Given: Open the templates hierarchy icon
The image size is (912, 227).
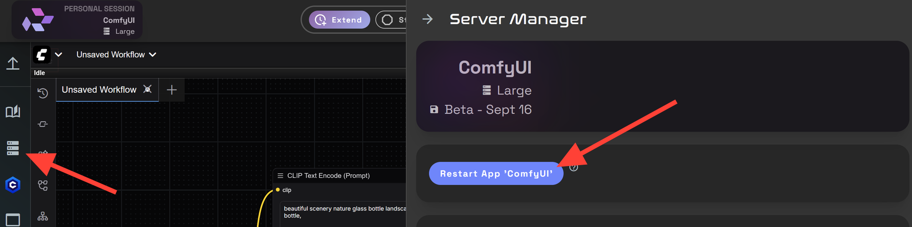Looking at the screenshot, I should coord(43,216).
